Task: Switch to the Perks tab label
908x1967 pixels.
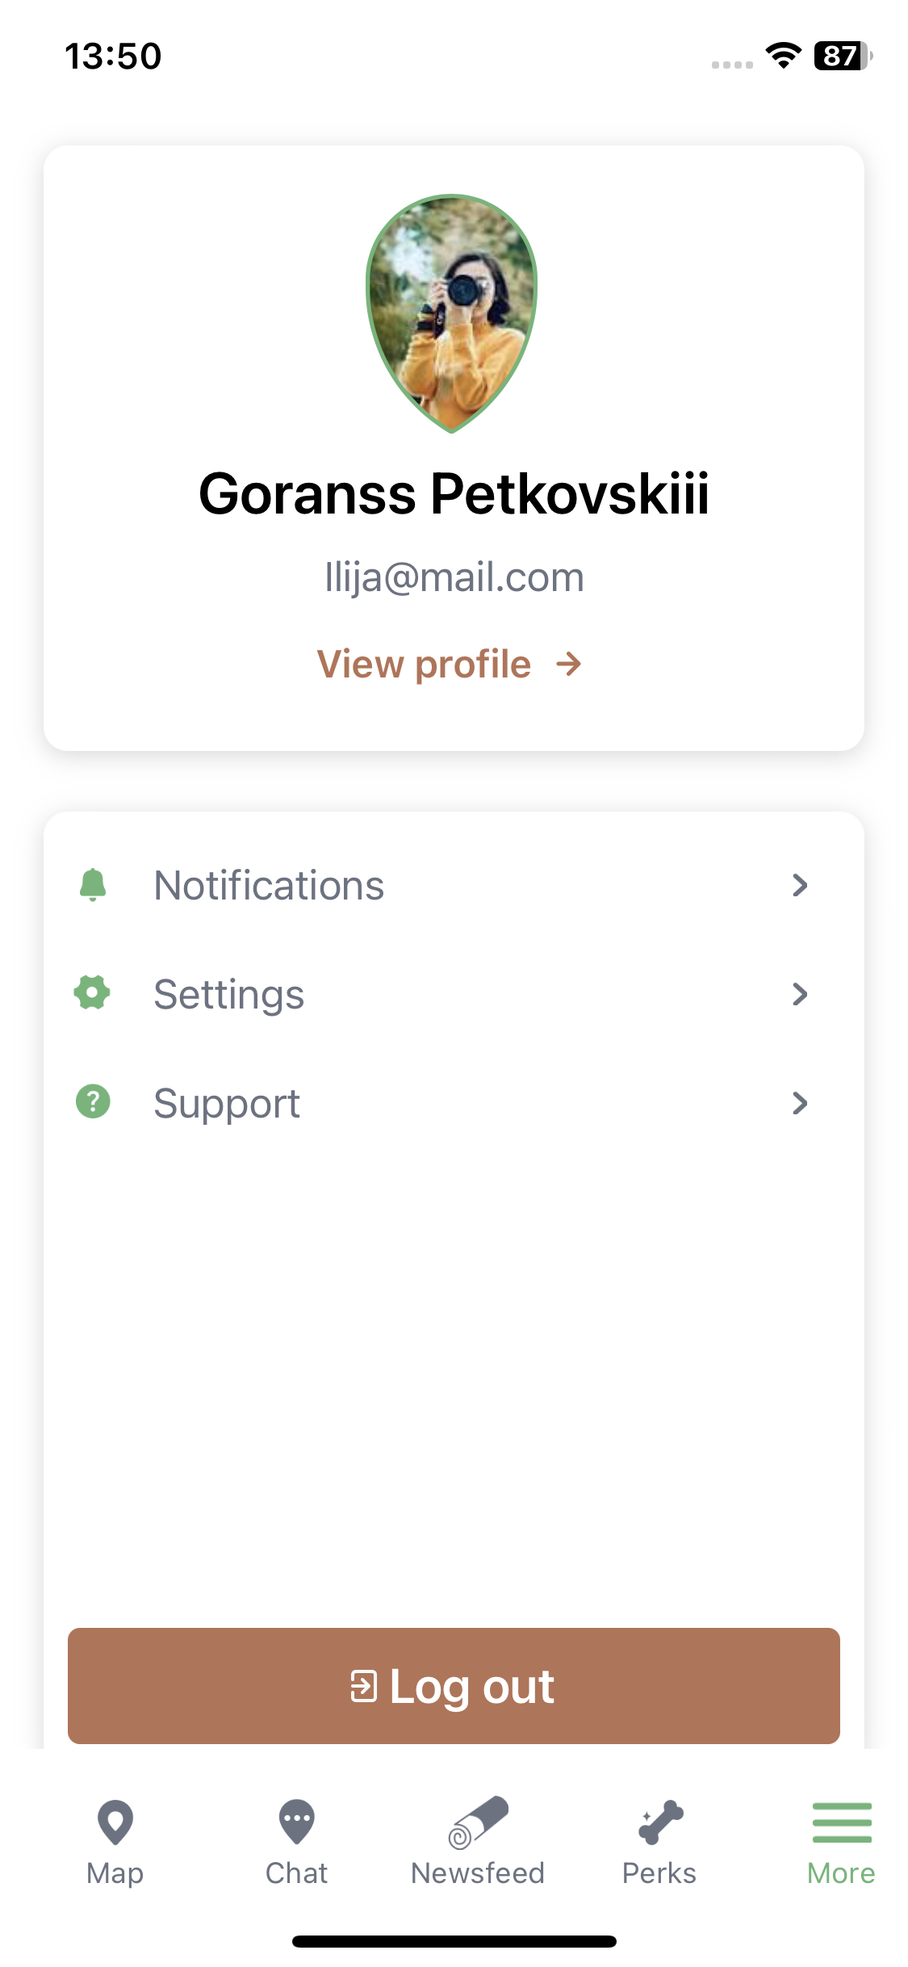Action: click(659, 1873)
